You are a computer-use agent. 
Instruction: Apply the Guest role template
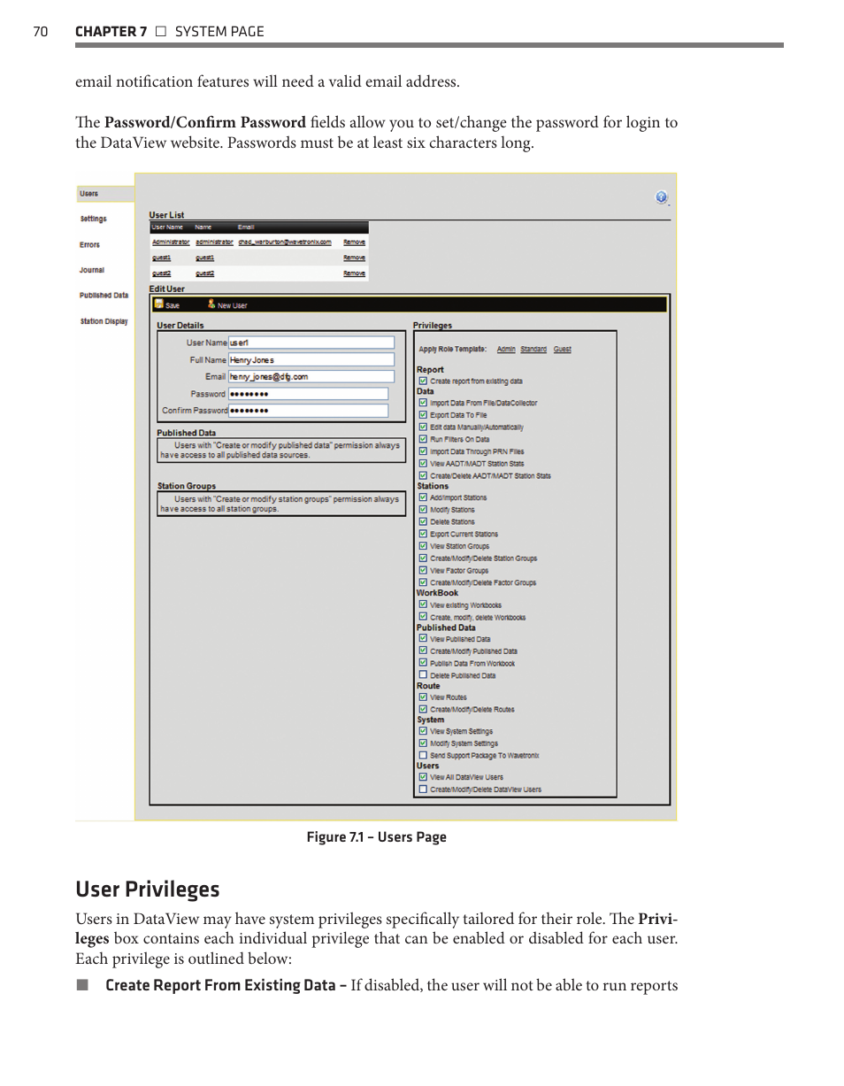pos(562,350)
